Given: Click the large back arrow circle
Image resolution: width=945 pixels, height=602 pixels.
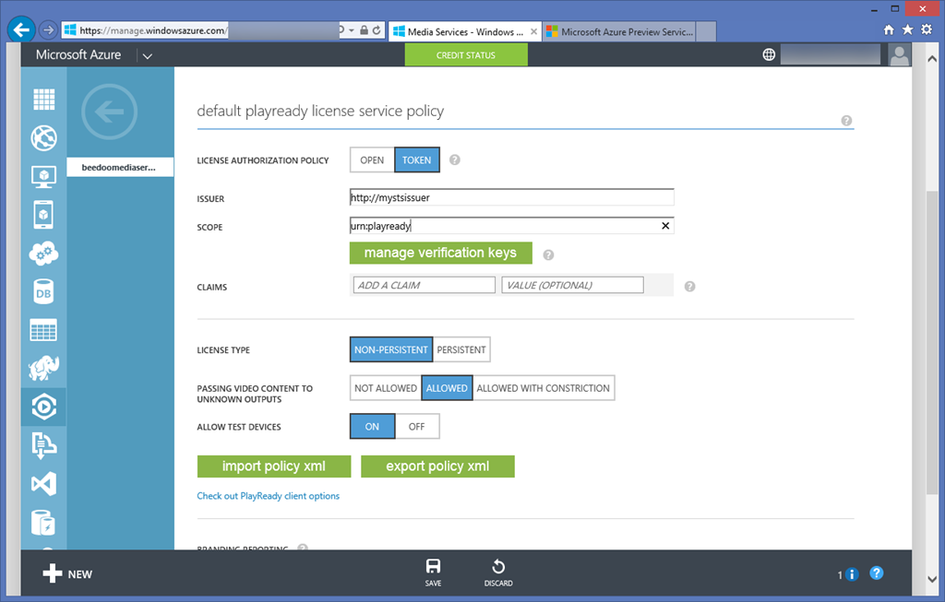Looking at the screenshot, I should (x=109, y=112).
